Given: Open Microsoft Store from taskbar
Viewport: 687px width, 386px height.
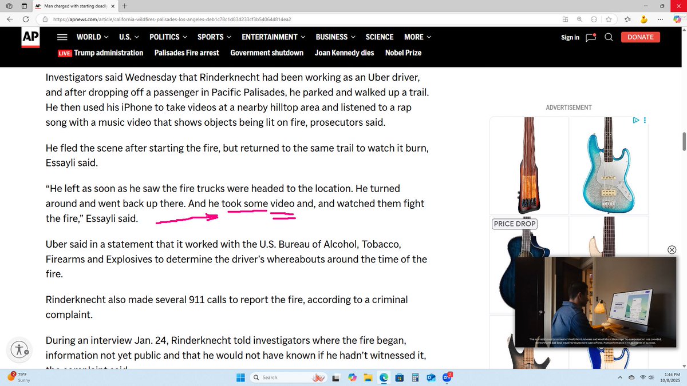Looking at the screenshot, I should pyautogui.click(x=400, y=377).
